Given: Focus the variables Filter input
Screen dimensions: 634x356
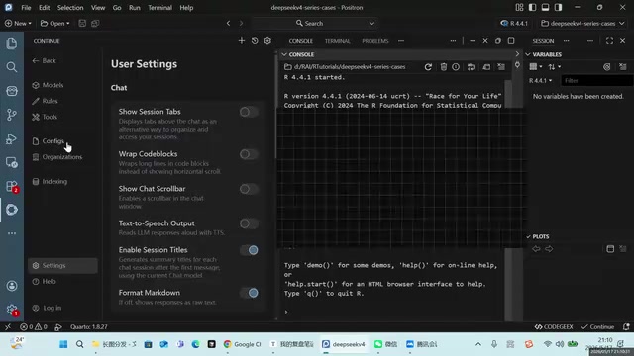Looking at the screenshot, I should (596, 81).
